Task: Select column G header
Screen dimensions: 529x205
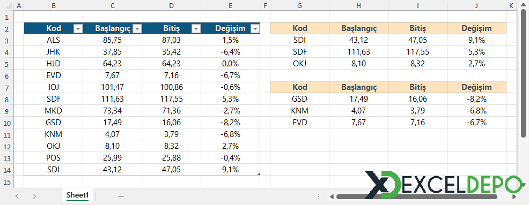Action: (x=299, y=5)
